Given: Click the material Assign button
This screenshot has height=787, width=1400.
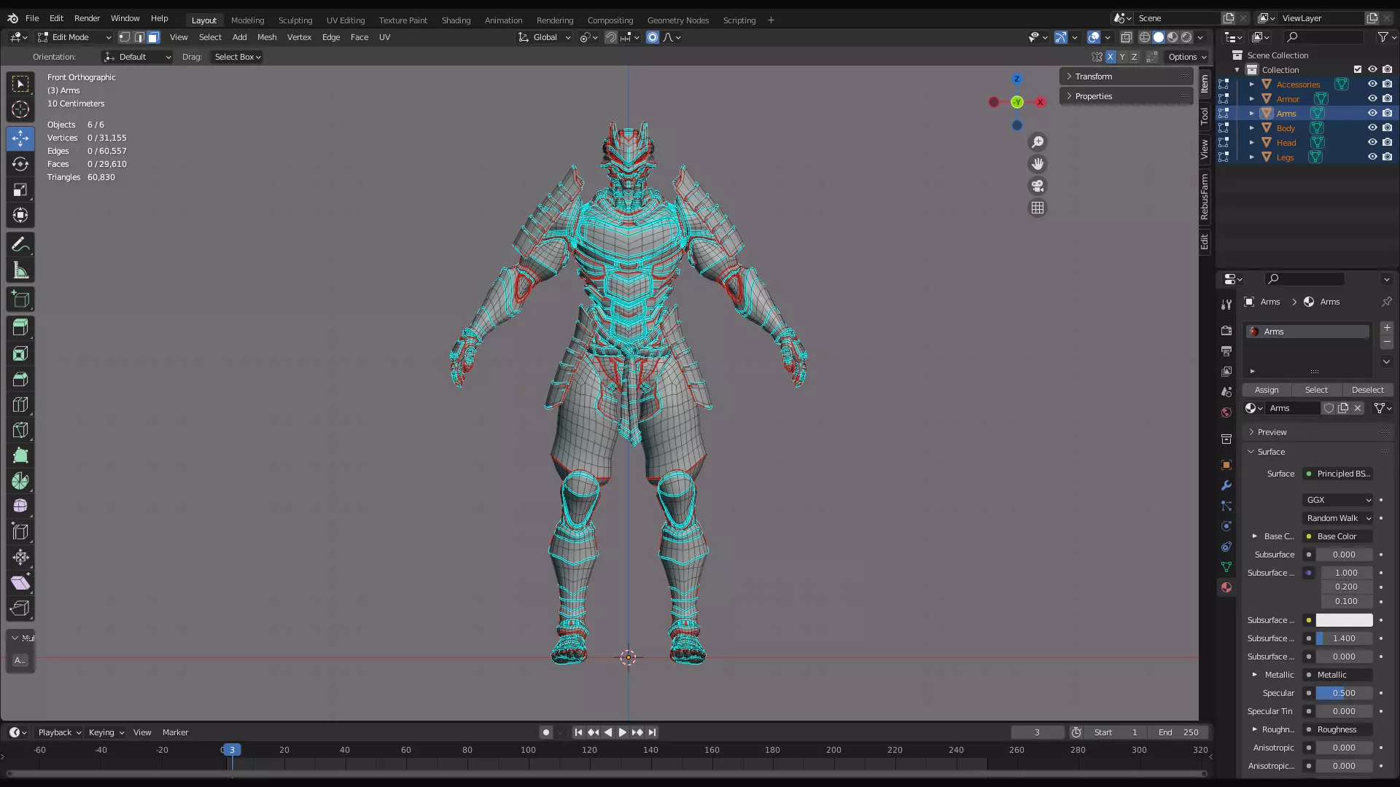Looking at the screenshot, I should (1267, 390).
